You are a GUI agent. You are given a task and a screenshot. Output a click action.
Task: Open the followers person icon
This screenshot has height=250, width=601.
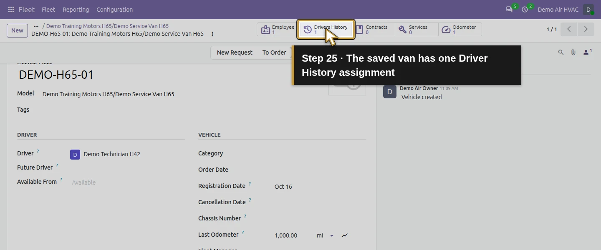point(587,52)
